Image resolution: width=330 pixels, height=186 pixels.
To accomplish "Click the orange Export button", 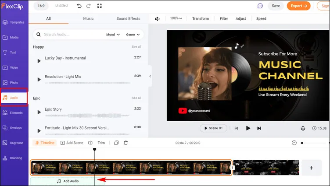I will coord(298,6).
